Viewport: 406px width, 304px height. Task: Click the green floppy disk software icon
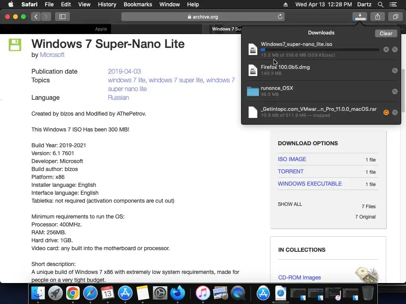(x=15, y=45)
